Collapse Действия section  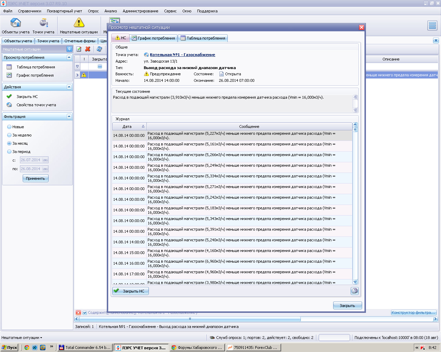(69, 87)
